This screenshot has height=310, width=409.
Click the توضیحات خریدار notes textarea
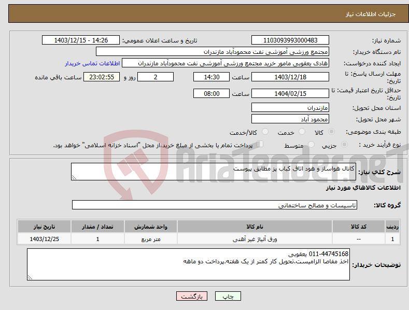click(188, 264)
